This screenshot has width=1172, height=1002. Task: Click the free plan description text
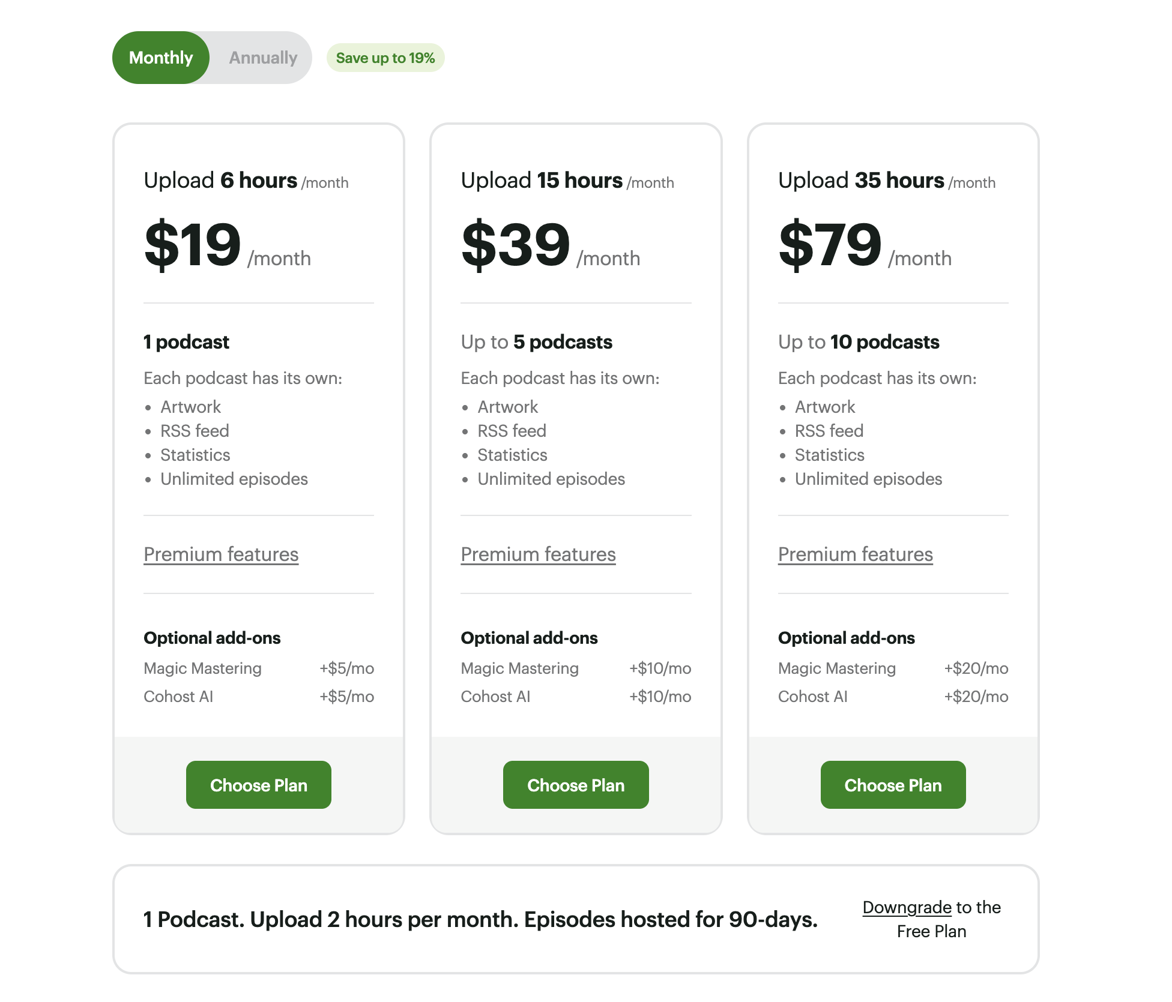coord(480,919)
